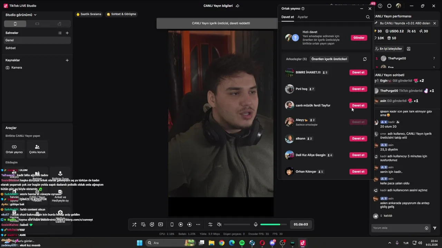Add a new scene to Sahneler
The image size is (442, 248).
67,33
